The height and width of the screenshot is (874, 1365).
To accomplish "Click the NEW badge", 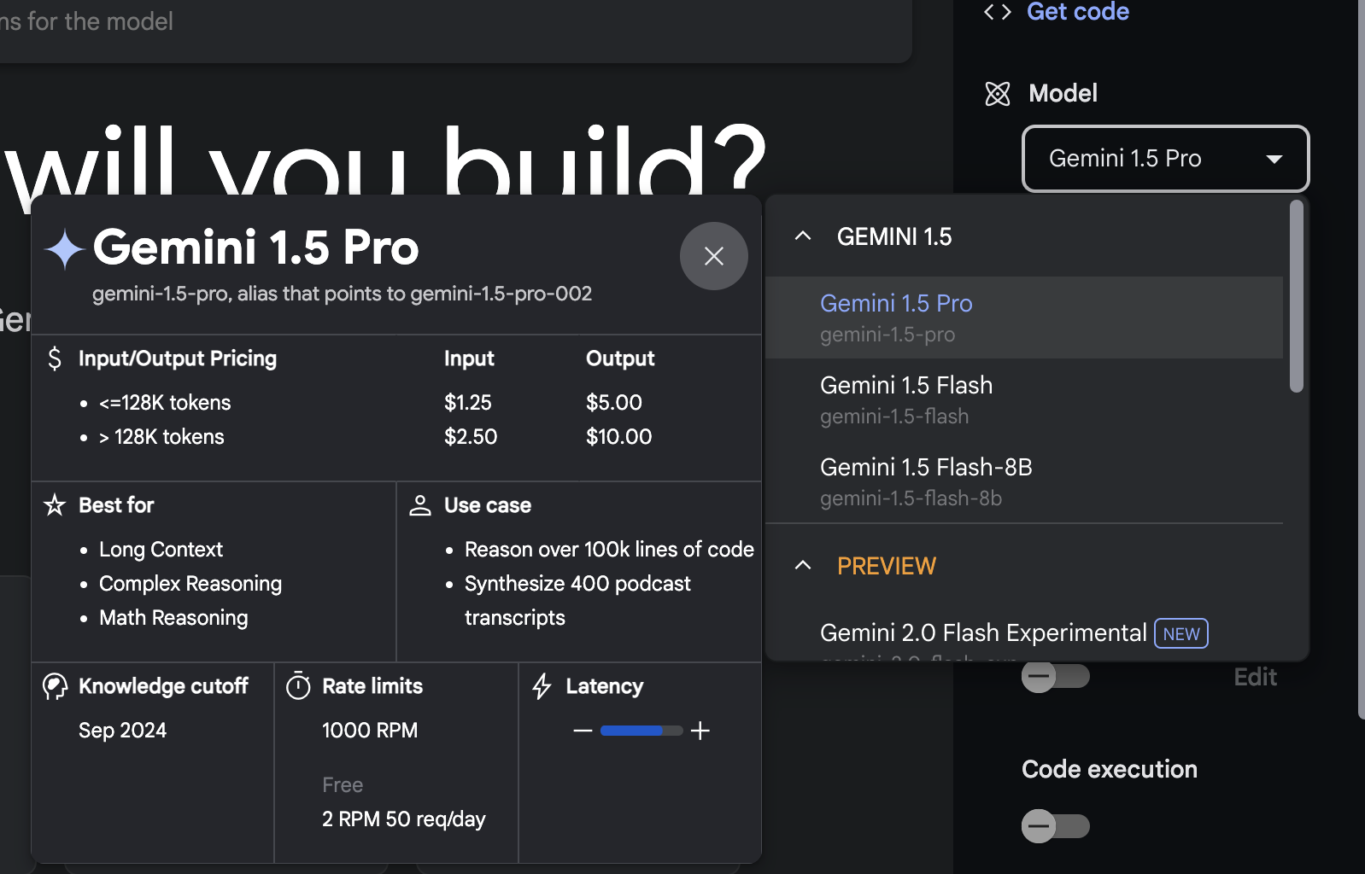I will pyautogui.click(x=1181, y=633).
